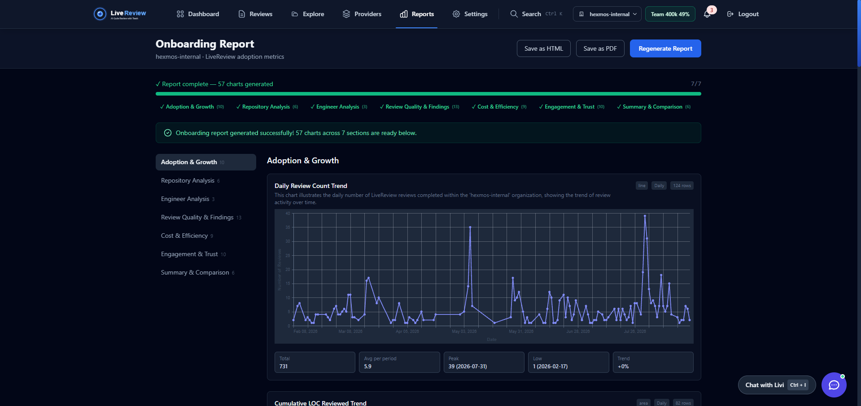Click Save as PDF button
The height and width of the screenshot is (406, 861).
pos(600,48)
